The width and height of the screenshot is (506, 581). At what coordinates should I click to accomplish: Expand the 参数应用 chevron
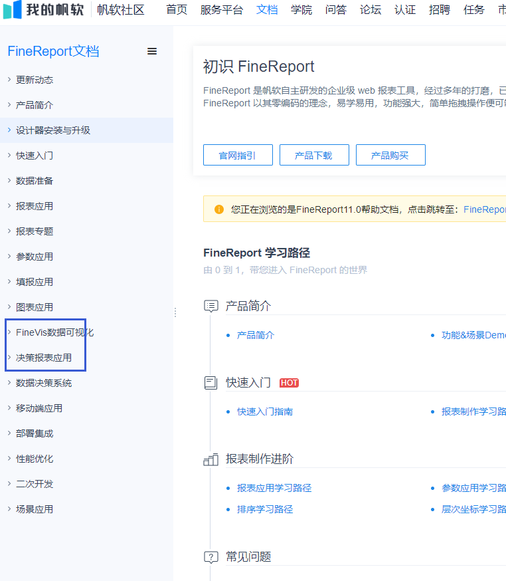9,257
